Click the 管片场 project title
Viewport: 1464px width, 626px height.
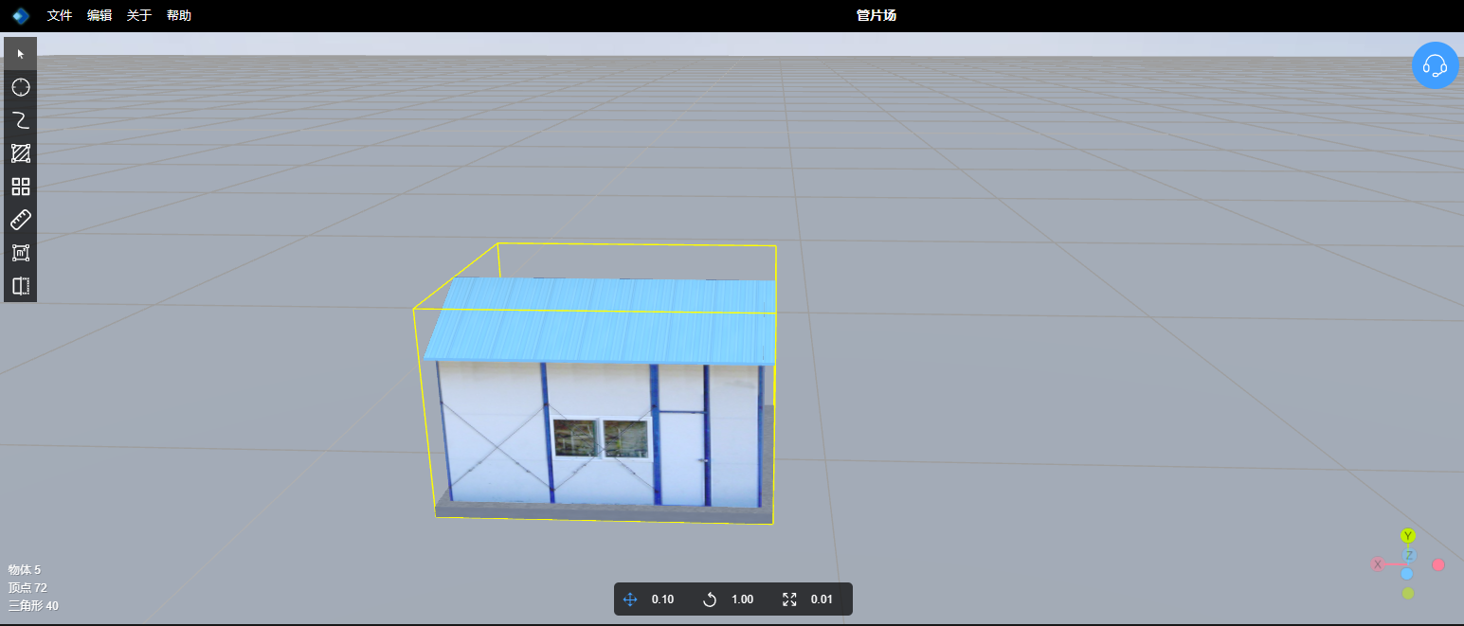coord(876,15)
